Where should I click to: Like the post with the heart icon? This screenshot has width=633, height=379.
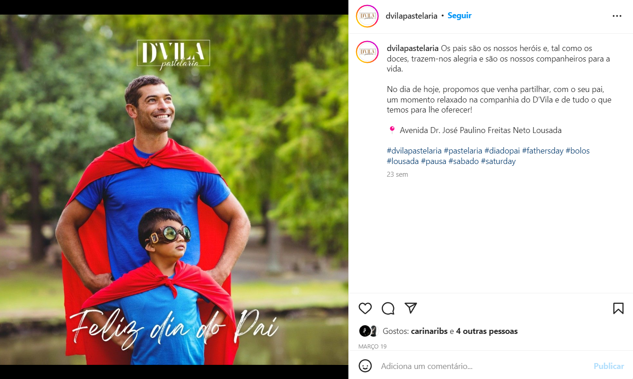365,308
